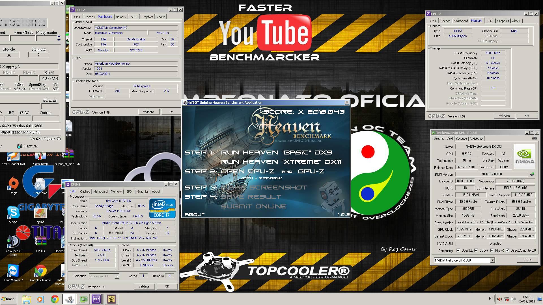Open Windows Explorer from taskbar

[x=26, y=299]
